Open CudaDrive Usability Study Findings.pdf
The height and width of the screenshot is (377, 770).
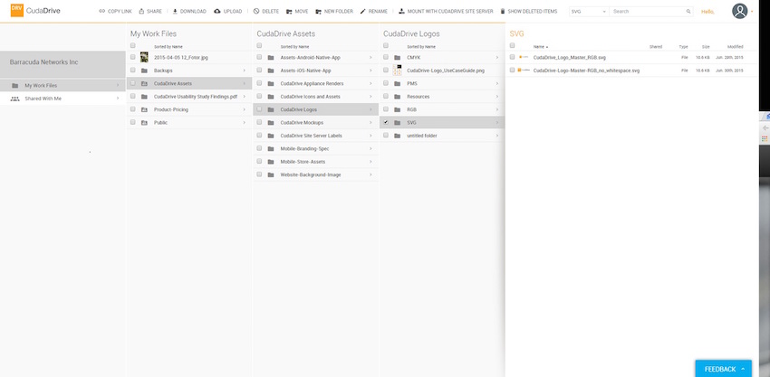(196, 97)
